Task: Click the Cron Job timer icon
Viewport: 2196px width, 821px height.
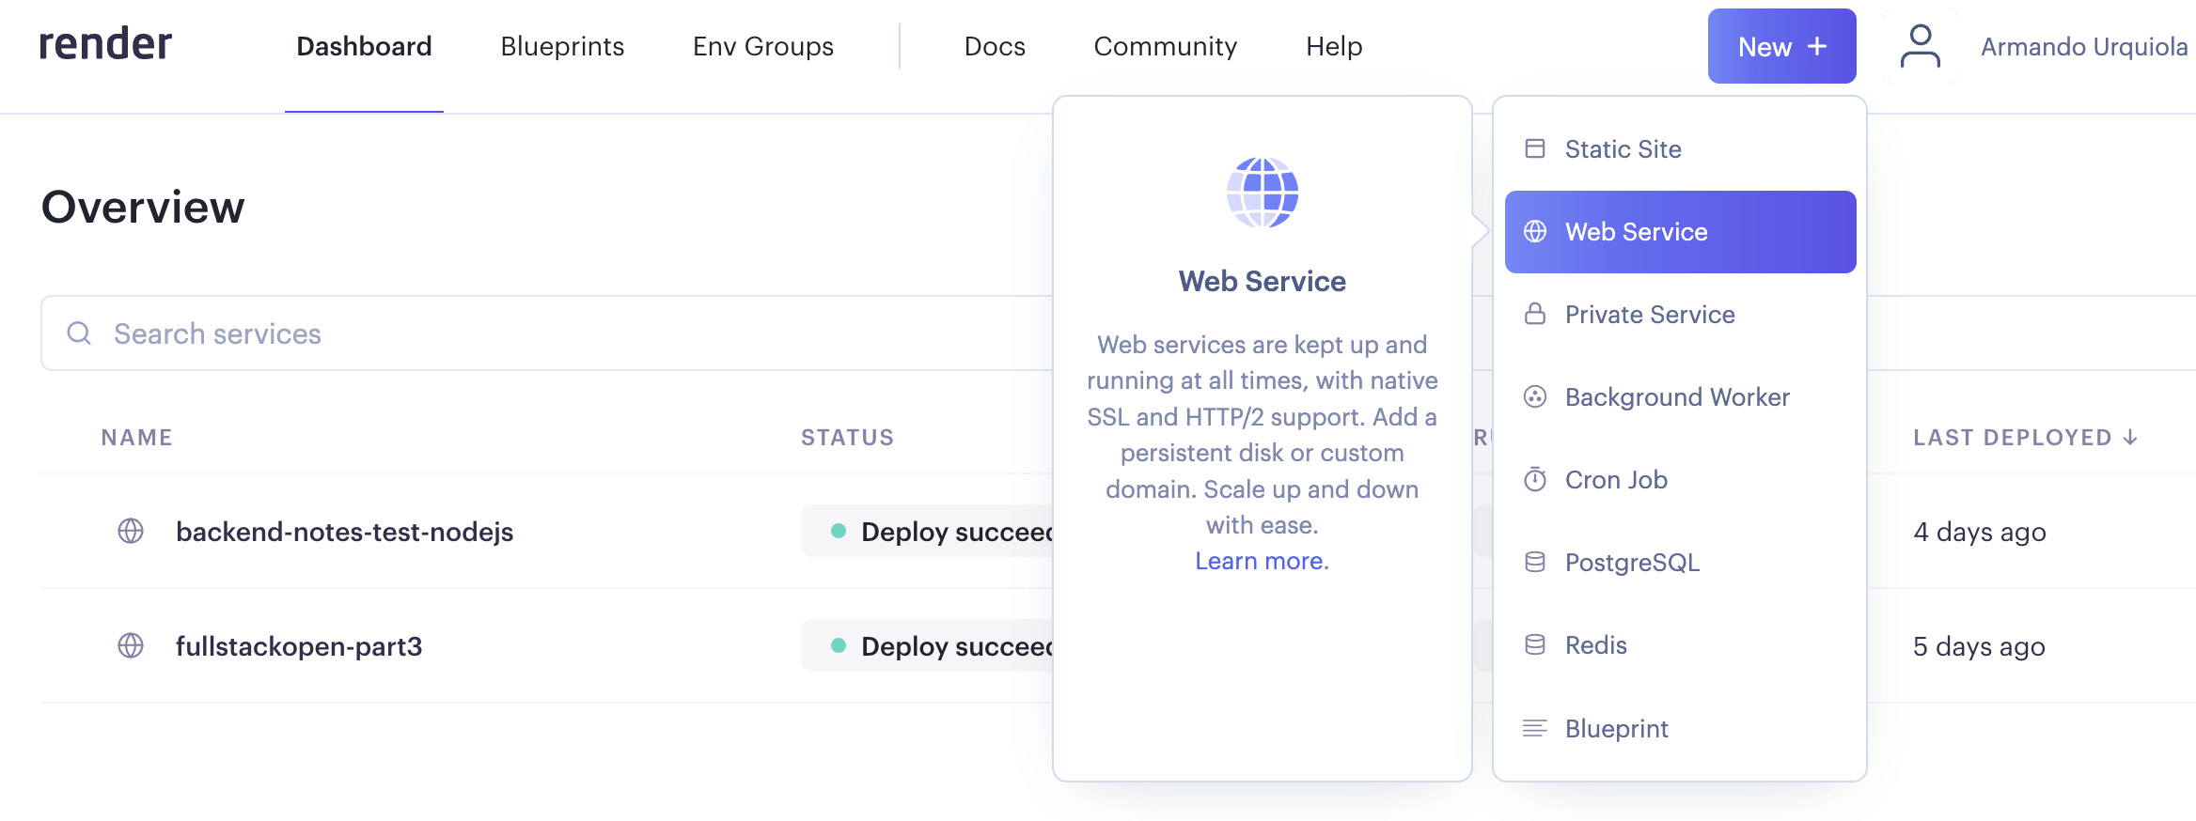Action: pos(1535,479)
